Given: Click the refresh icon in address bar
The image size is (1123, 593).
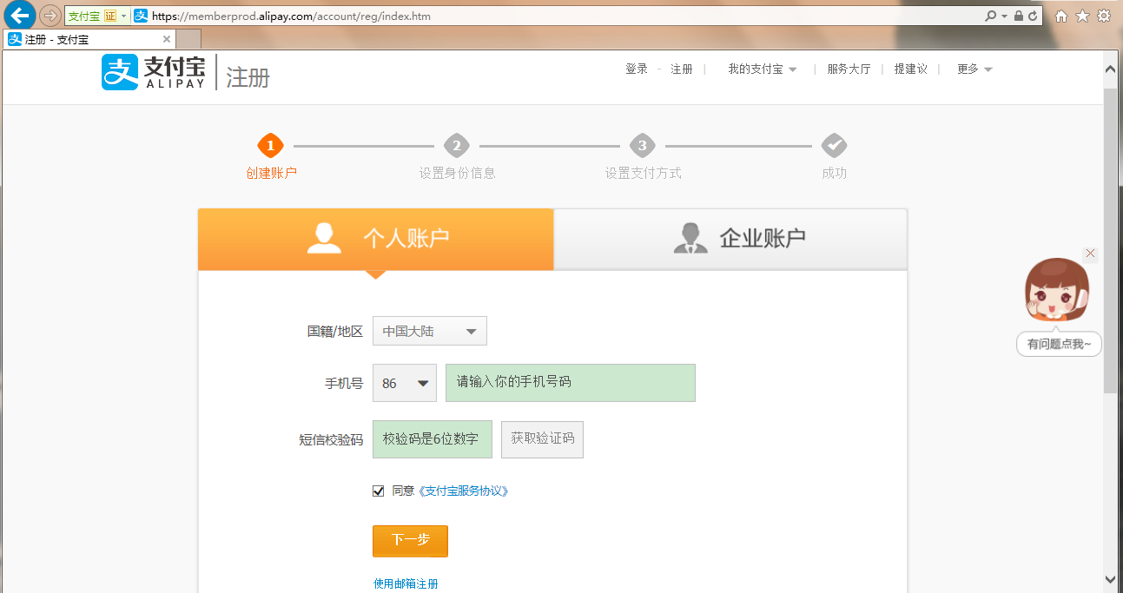Looking at the screenshot, I should coord(1033,16).
